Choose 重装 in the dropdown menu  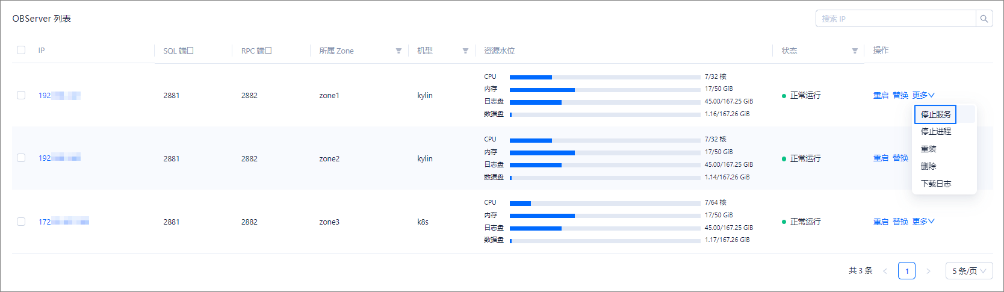point(929,149)
